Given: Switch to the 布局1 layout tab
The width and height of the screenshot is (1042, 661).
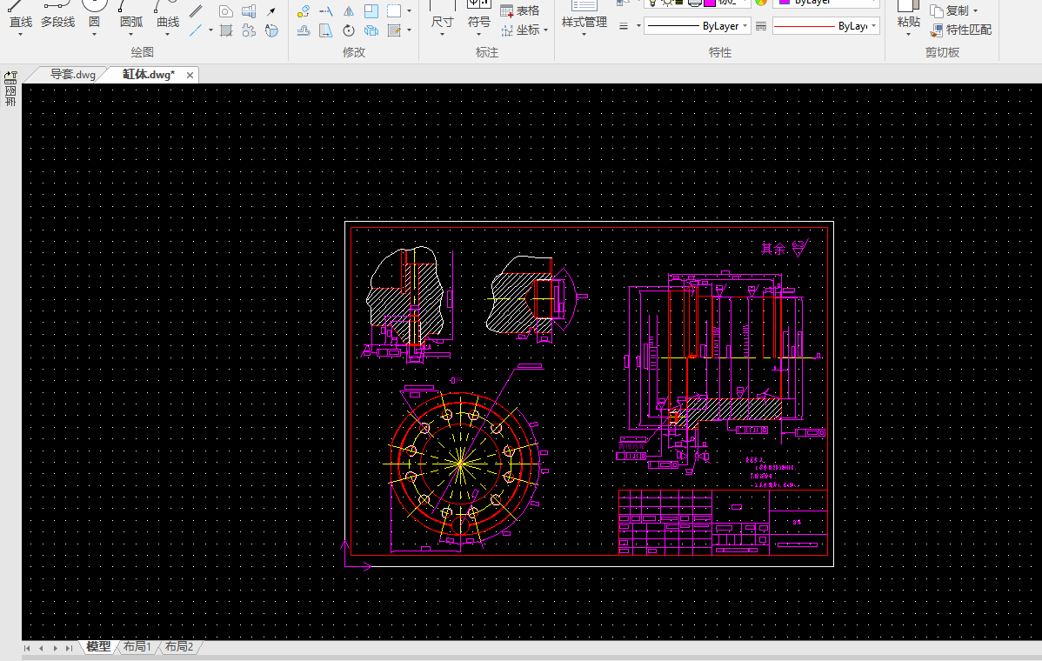Looking at the screenshot, I should coord(137,647).
